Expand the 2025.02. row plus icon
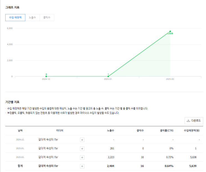This screenshot has height=172, width=206. pos(82,157)
